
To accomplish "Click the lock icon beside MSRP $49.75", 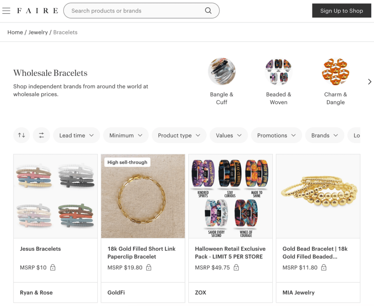I will click(x=236, y=268).
